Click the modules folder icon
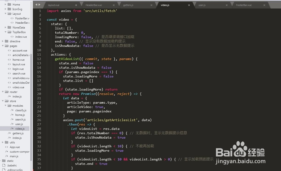Image resolution: width=281 pixels, height=171 pixels. pos(10,106)
